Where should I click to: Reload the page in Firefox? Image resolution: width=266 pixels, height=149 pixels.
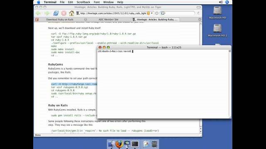56,13
